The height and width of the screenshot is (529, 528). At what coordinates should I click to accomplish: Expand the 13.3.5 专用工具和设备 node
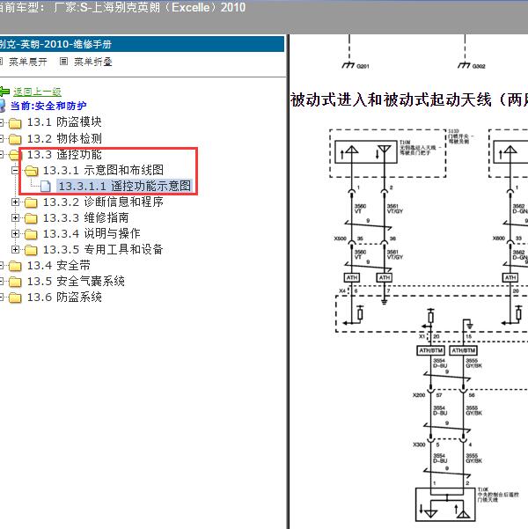15,249
